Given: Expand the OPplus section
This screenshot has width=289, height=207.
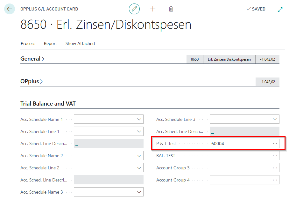Looking at the screenshot, I should click(x=31, y=81).
